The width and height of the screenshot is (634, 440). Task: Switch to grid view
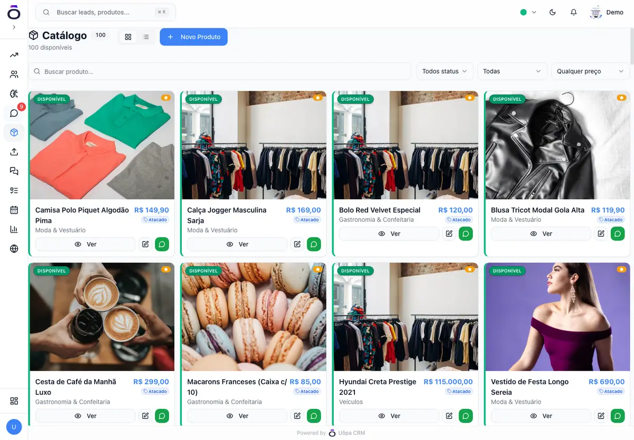click(128, 37)
